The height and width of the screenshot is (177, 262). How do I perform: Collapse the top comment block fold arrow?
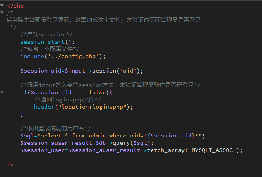[2, 13]
